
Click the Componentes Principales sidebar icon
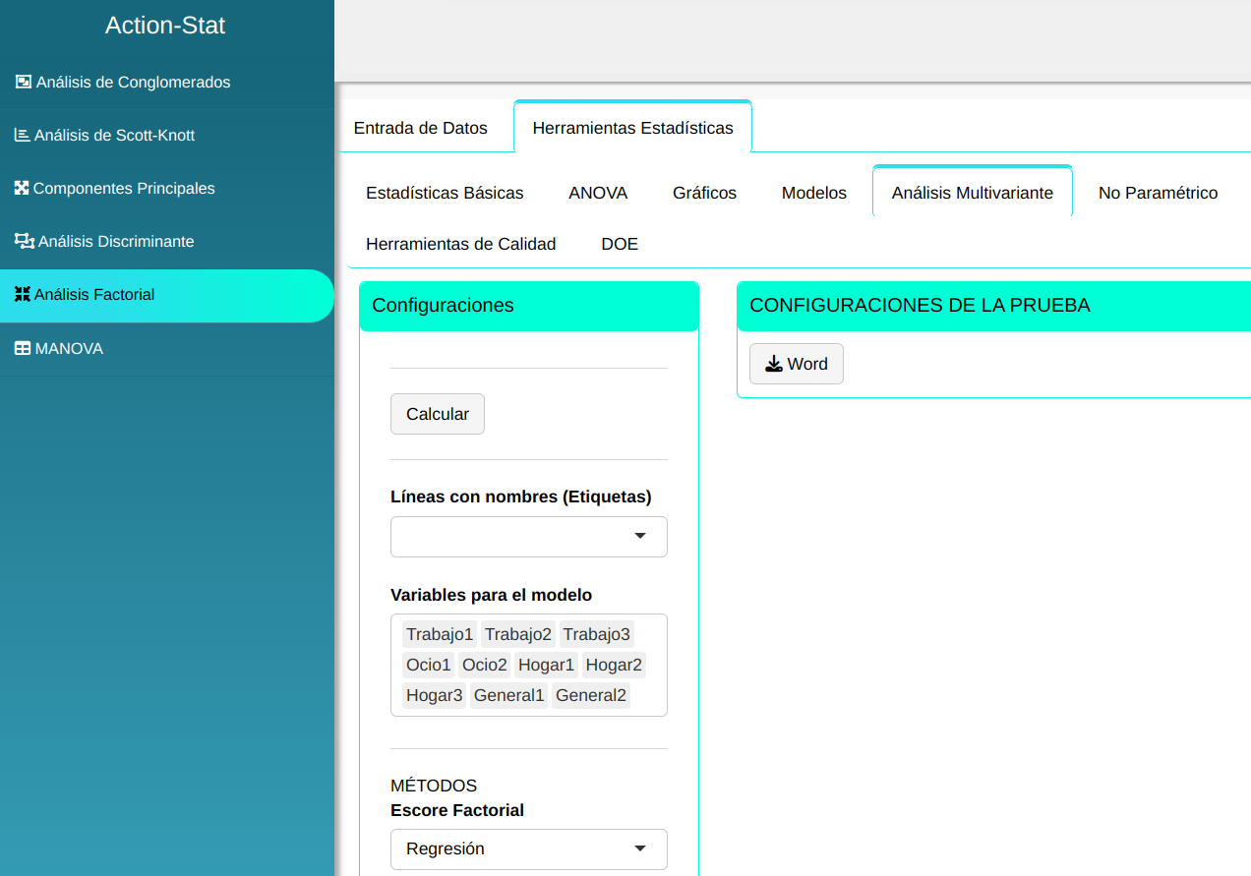[x=22, y=188]
